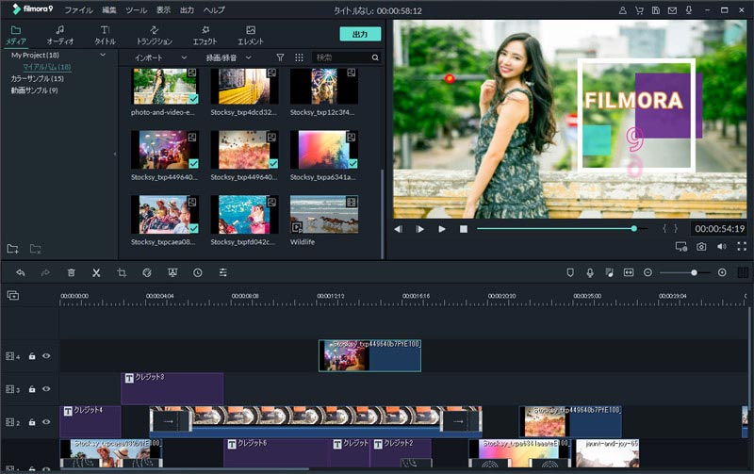Click the undo arrow icon
This screenshot has height=474, width=754.
[x=20, y=272]
